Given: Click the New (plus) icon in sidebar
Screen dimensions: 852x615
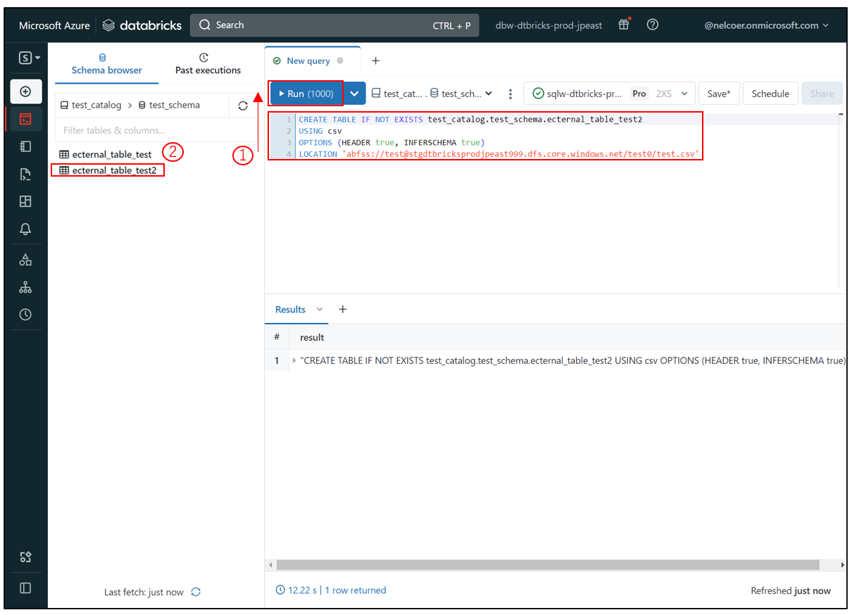Looking at the screenshot, I should [25, 91].
